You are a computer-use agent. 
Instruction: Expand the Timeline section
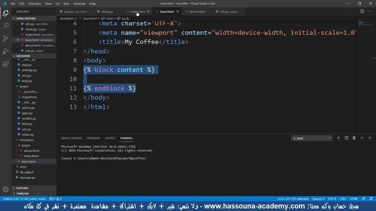click(34, 193)
